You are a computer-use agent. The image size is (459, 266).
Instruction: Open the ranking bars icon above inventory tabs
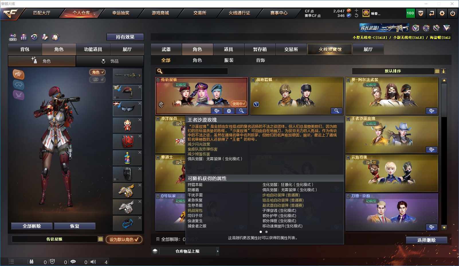click(x=24, y=37)
